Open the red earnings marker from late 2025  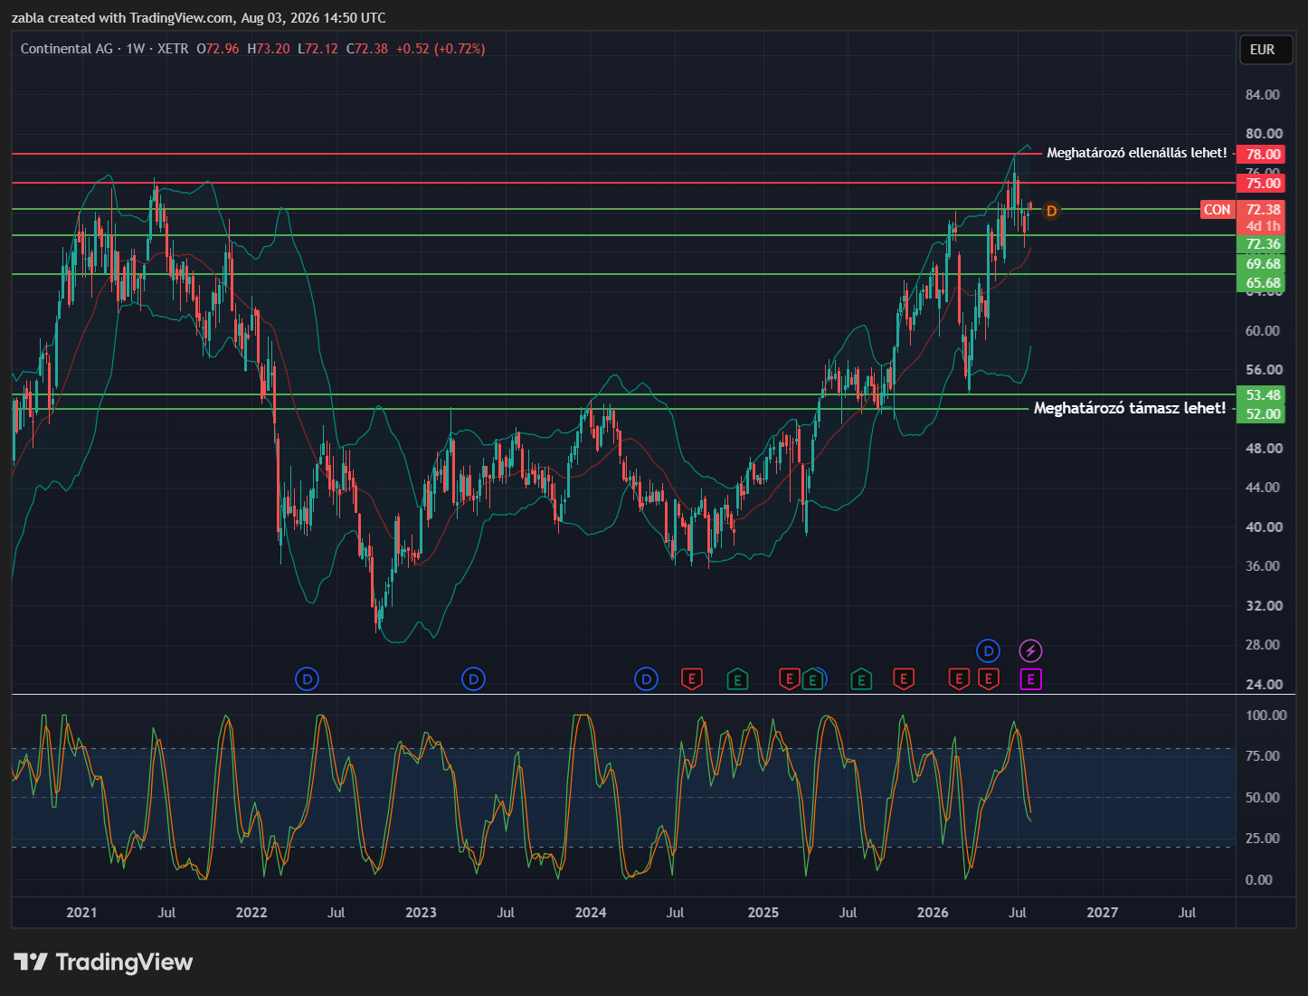[903, 678]
